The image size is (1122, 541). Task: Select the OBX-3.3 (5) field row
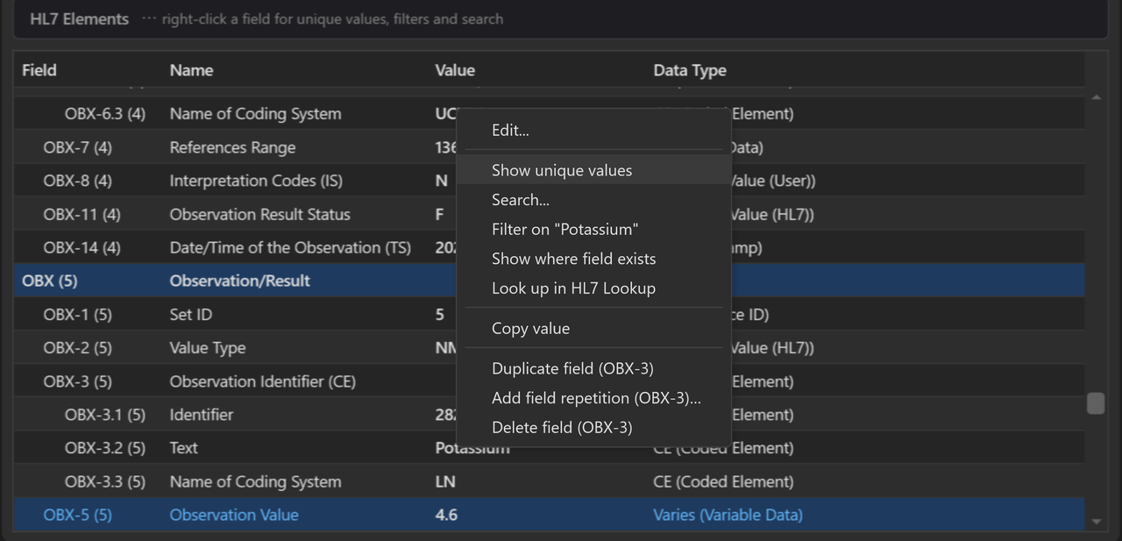[549, 481]
